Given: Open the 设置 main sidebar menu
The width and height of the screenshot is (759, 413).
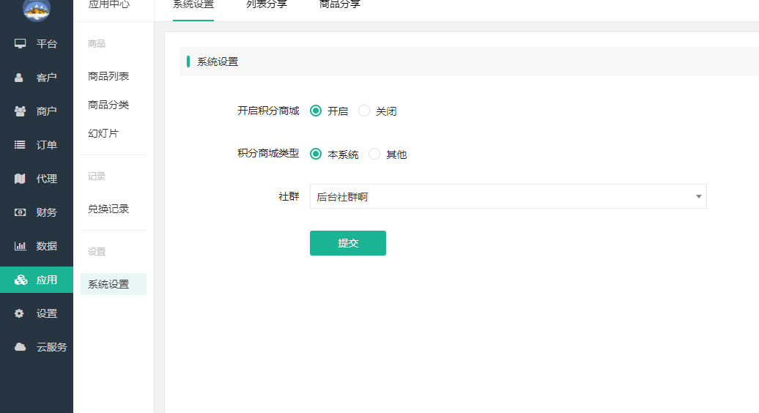Looking at the screenshot, I should tap(37, 313).
